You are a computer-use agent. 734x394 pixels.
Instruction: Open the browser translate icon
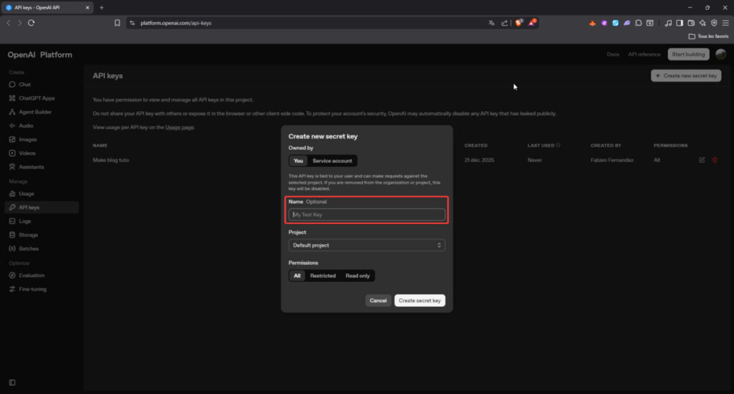click(492, 23)
